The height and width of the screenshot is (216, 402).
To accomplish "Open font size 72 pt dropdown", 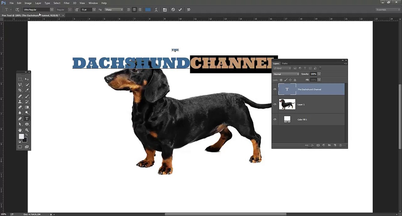I will click(94, 10).
